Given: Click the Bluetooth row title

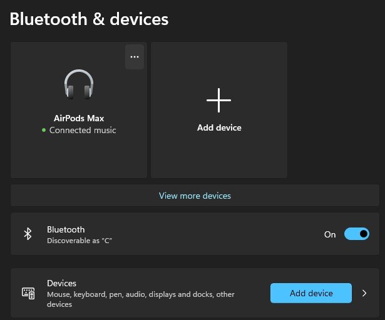Looking at the screenshot, I should click(66, 229).
